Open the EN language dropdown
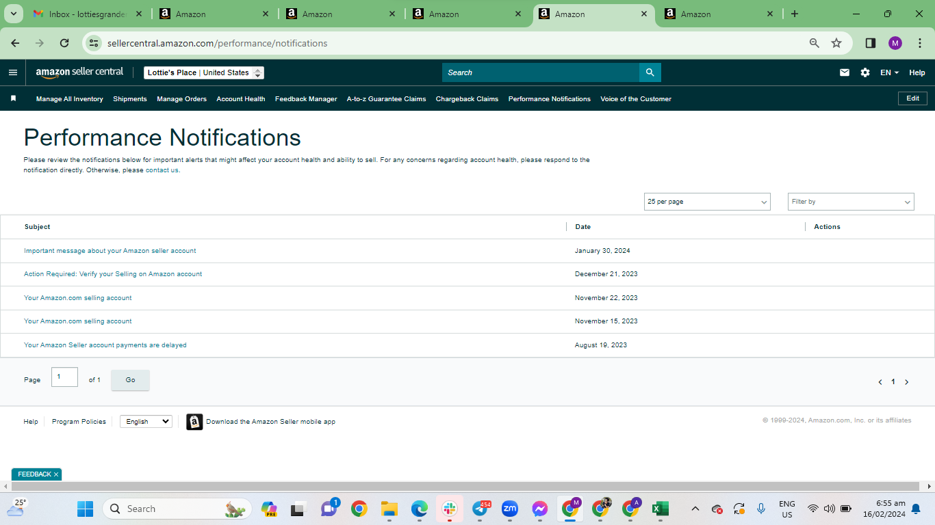This screenshot has height=525, width=935. (889, 72)
